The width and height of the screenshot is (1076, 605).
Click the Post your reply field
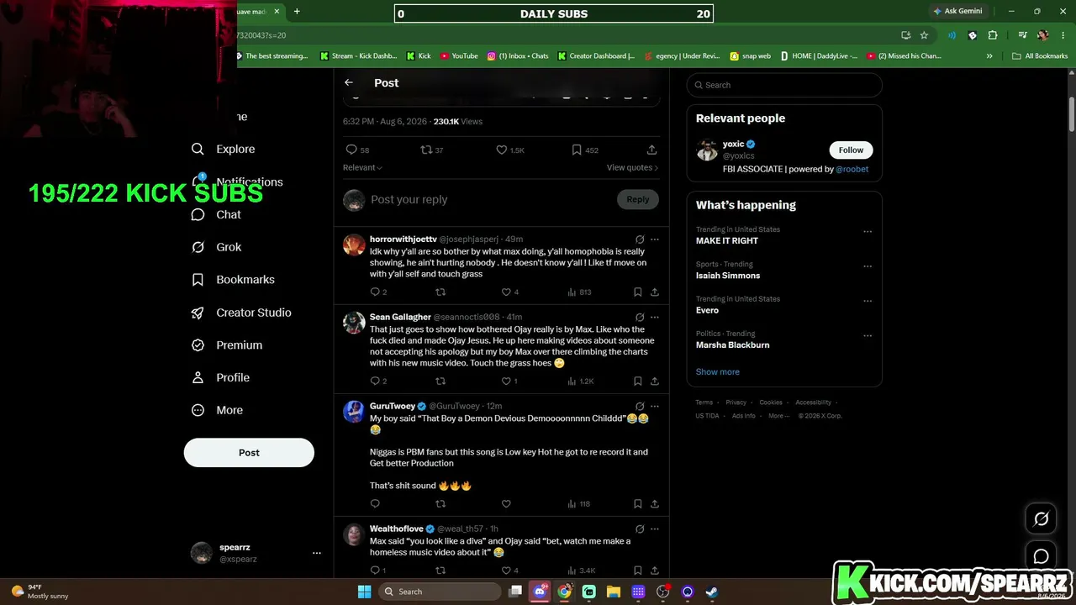(492, 199)
